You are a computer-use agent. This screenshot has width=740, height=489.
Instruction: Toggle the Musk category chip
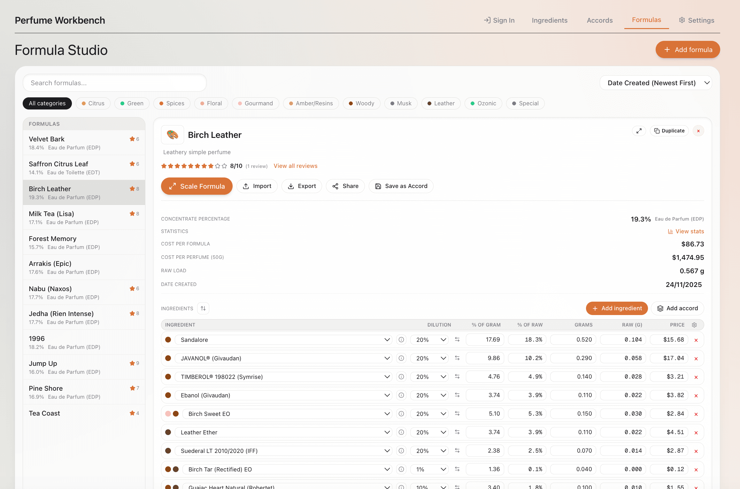coord(401,103)
